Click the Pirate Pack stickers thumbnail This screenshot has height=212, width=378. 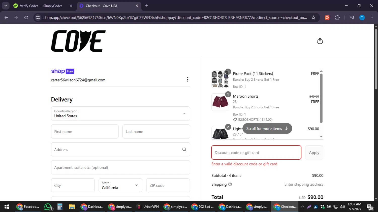point(220,79)
